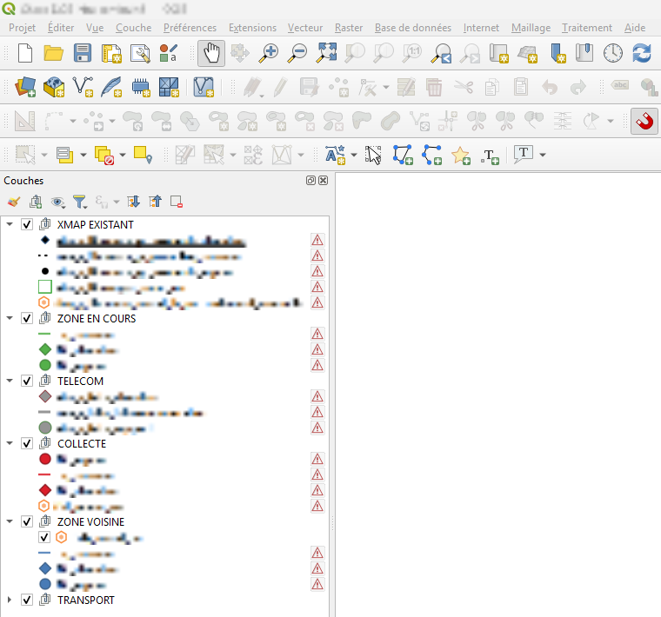Click the Add Group icon in Couches
Image resolution: width=661 pixels, height=617 pixels.
[x=36, y=202]
